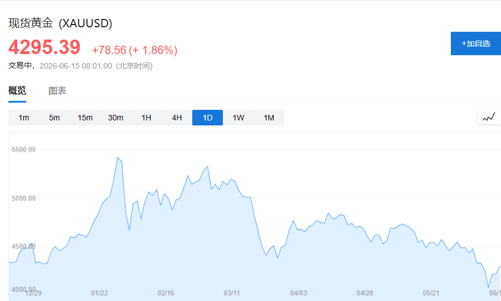This screenshot has height=301, width=501.
Task: Click the 5500.00 price axis label
Action: pyautogui.click(x=23, y=149)
